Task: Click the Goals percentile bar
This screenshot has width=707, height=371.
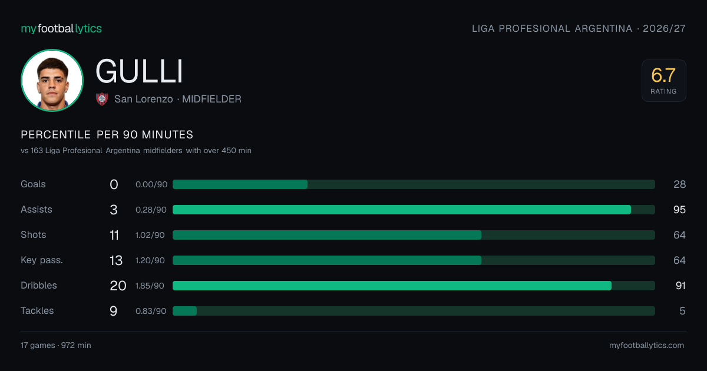Action: [414, 184]
